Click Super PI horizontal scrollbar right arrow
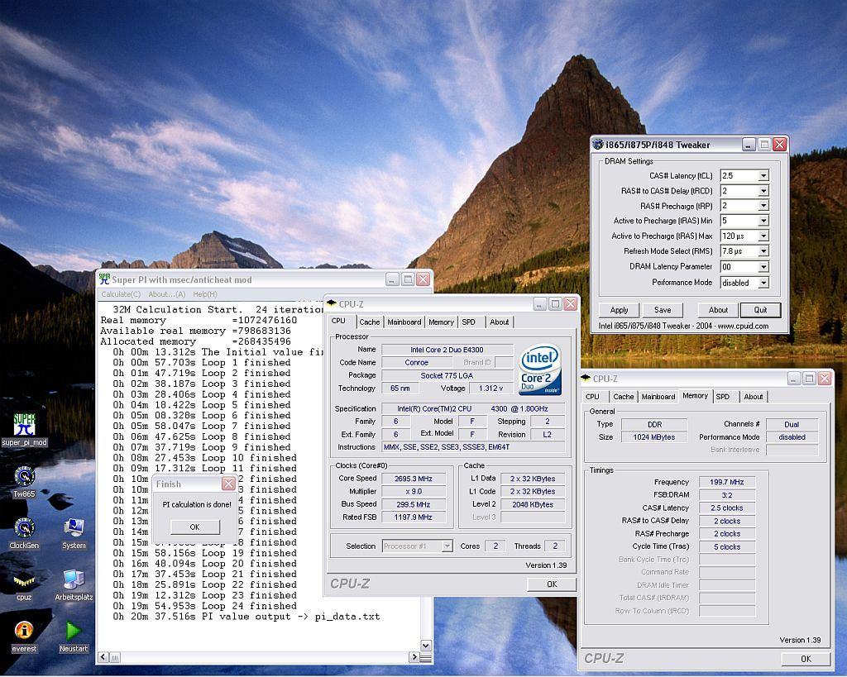 414,657
